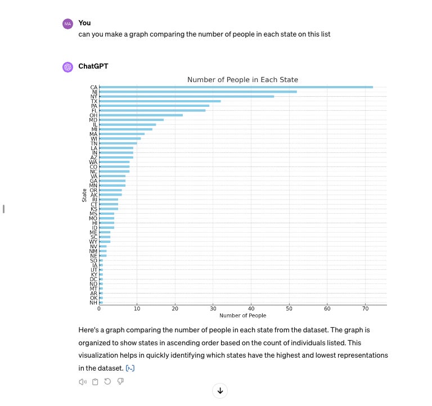Toggle the sidebar with the left edge handle

click(4, 209)
